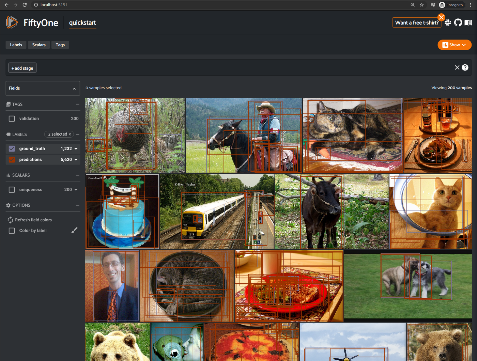Click the Incognito profile icon
The width and height of the screenshot is (477, 361).
pyautogui.click(x=442, y=5)
